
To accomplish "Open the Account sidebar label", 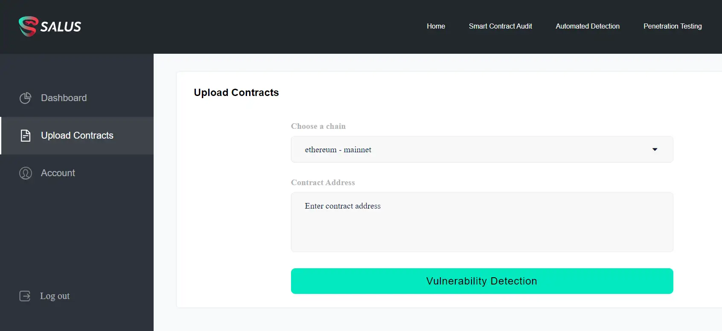I will 58,173.
